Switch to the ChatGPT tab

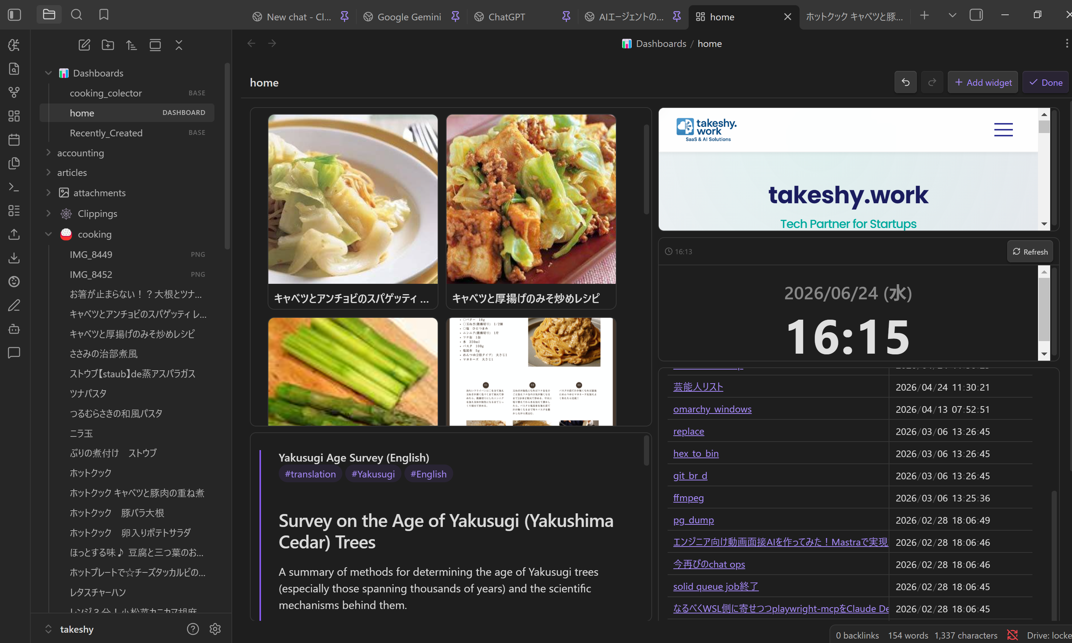506,17
